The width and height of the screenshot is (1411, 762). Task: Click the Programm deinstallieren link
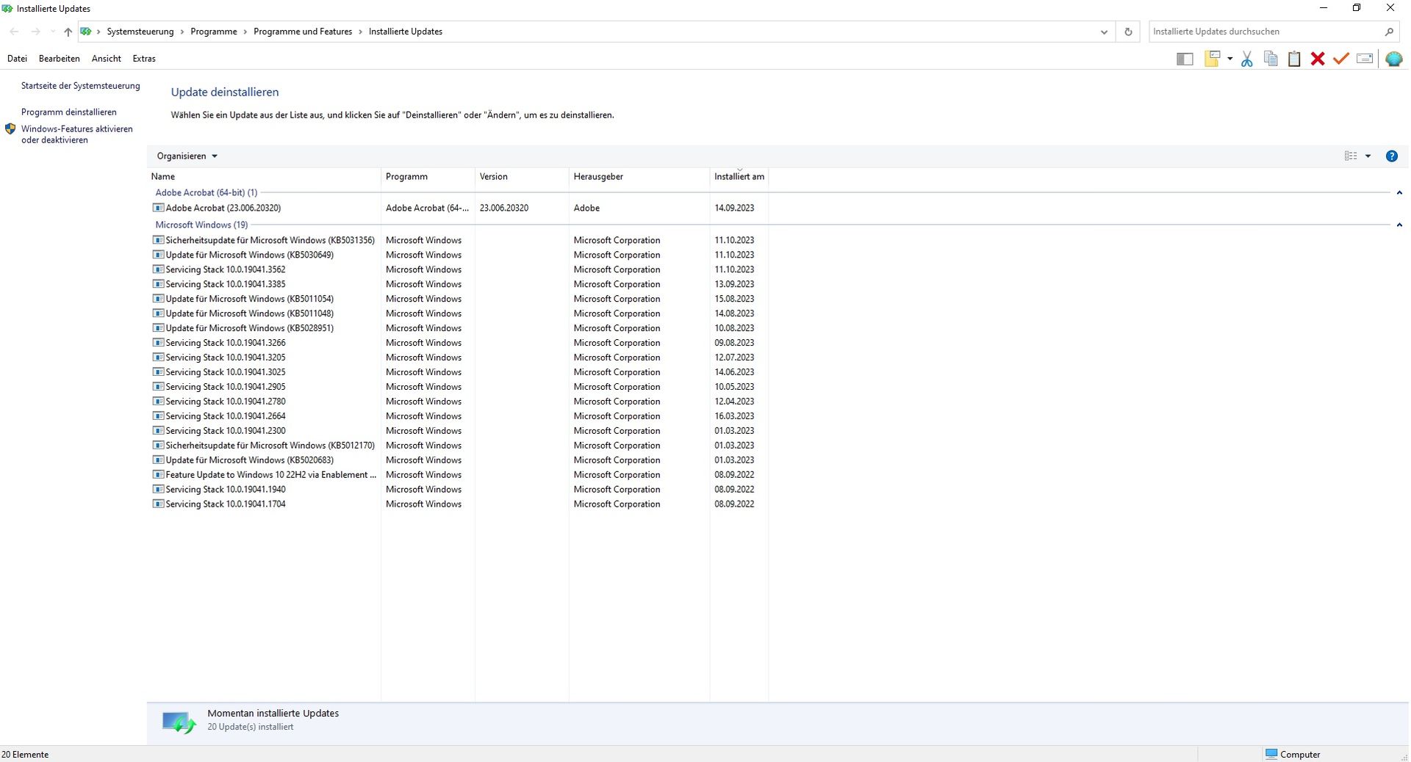click(x=69, y=112)
